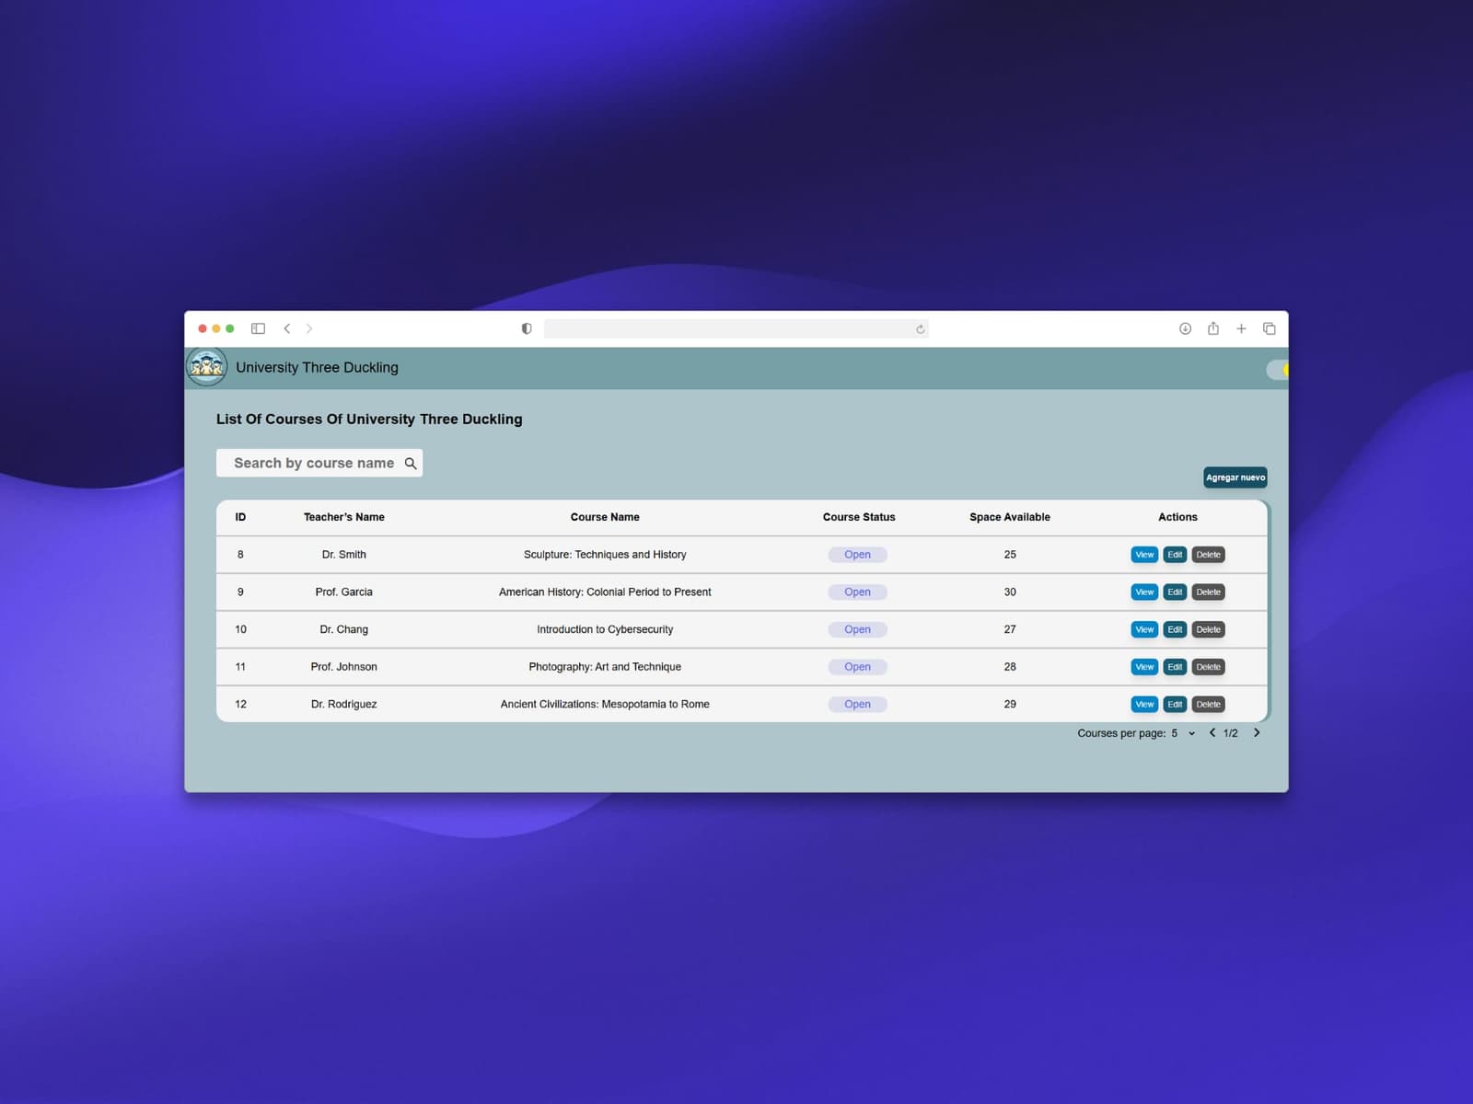Viewport: 1473px width, 1104px height.
Task: Click the page indicator 1/2
Action: pos(1231,733)
